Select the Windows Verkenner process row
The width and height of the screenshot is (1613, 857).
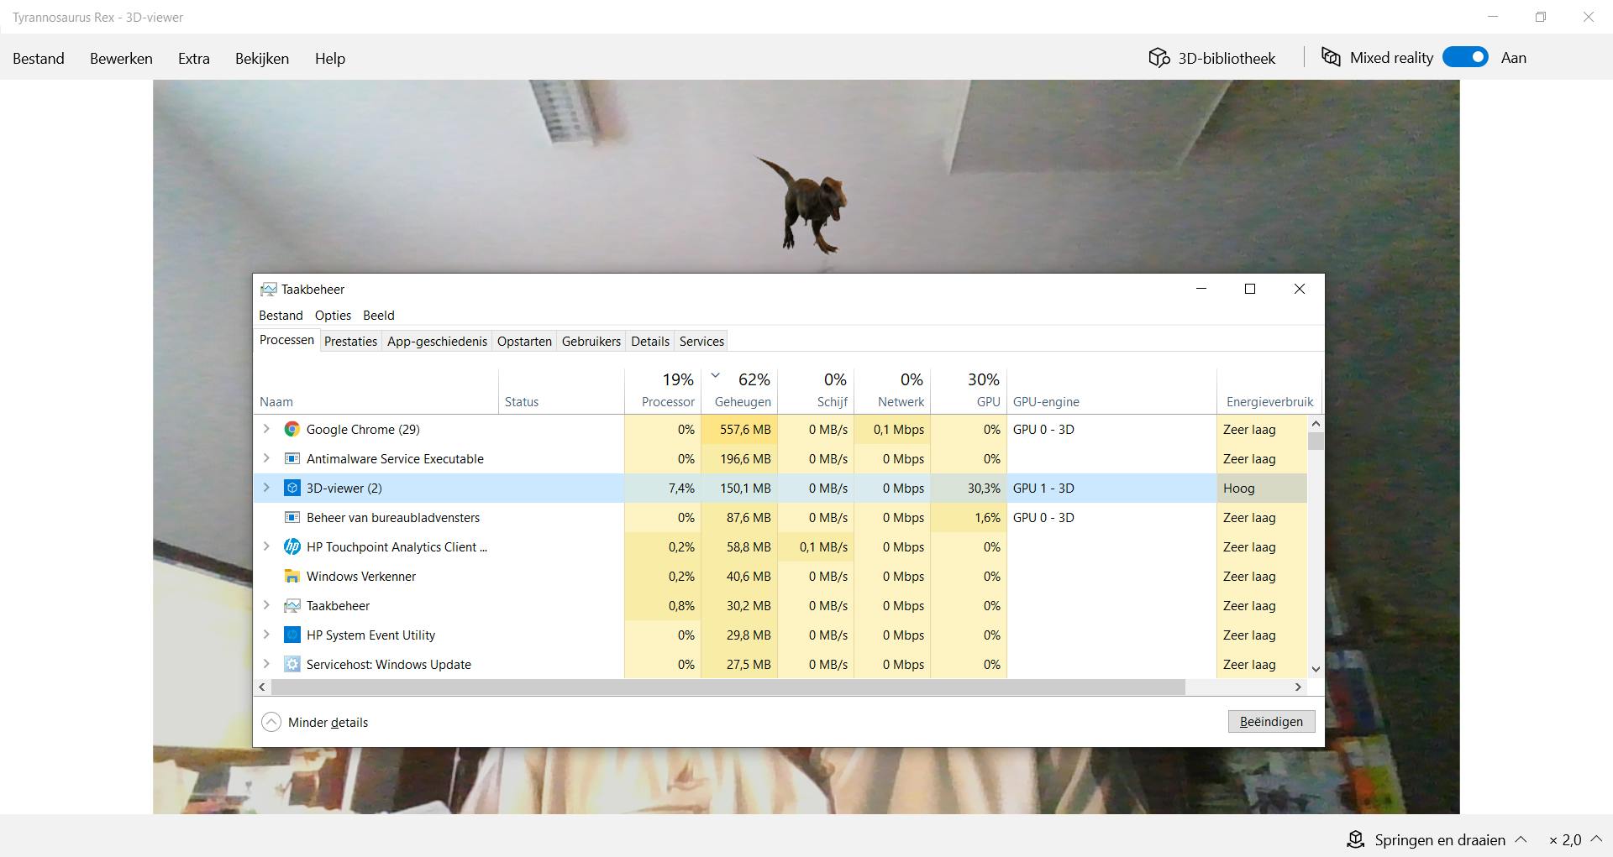[x=780, y=576]
